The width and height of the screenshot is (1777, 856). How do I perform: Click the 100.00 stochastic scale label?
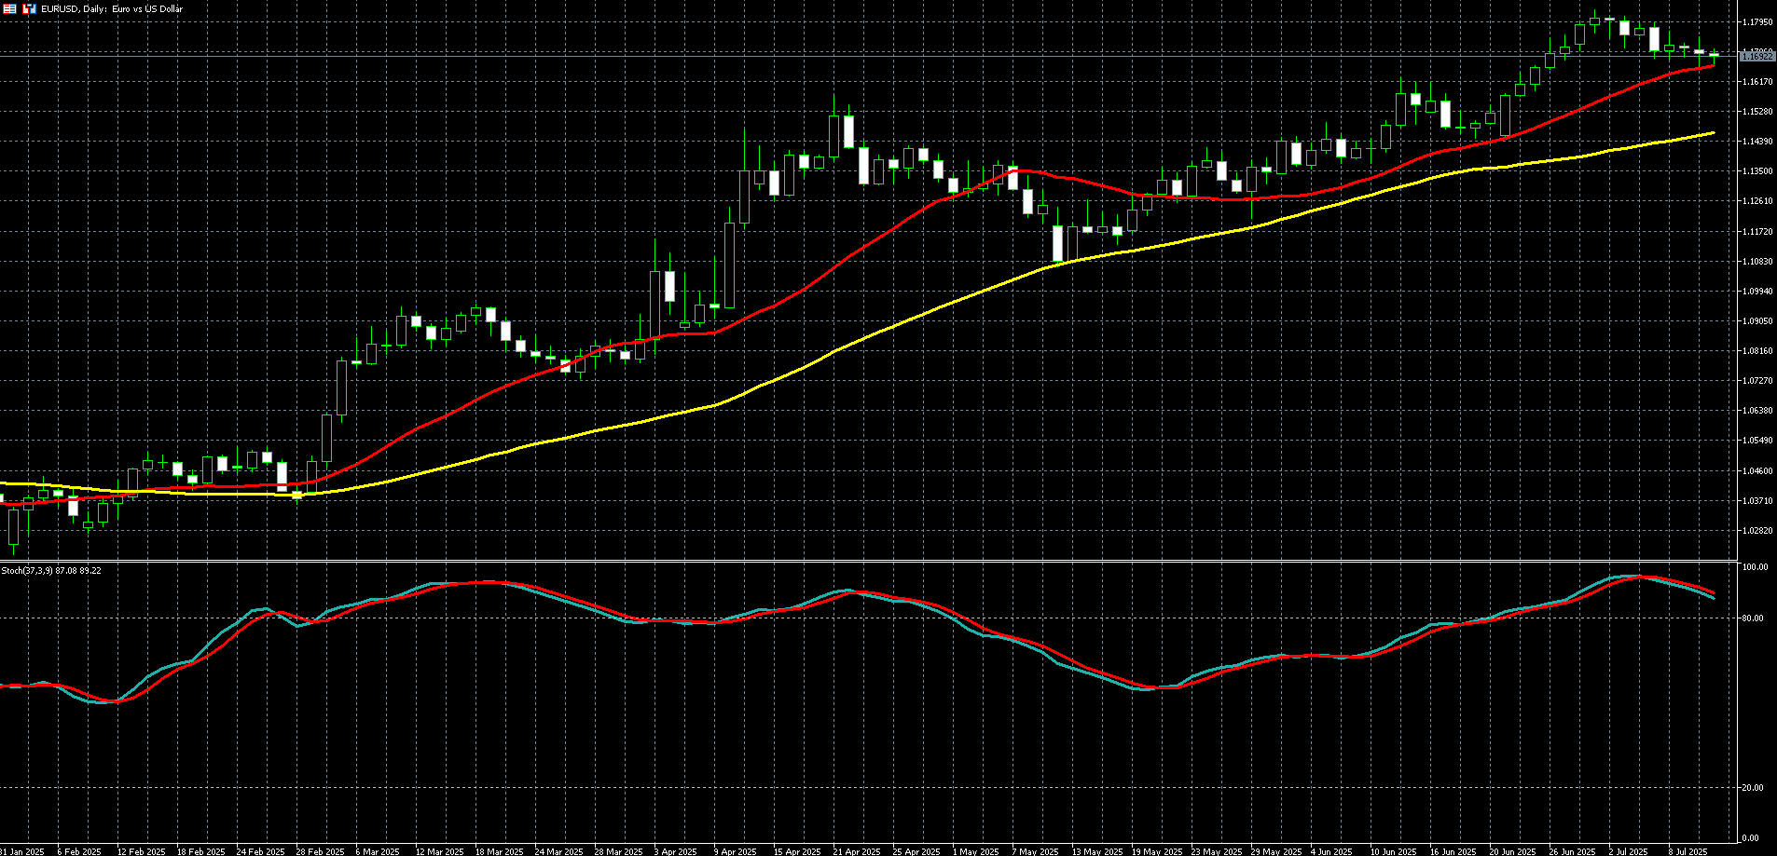[x=1756, y=567]
